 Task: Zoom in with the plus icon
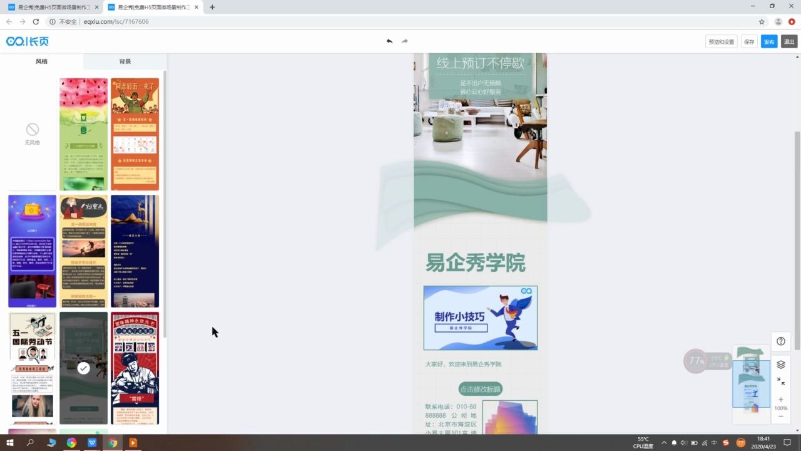pos(781,400)
